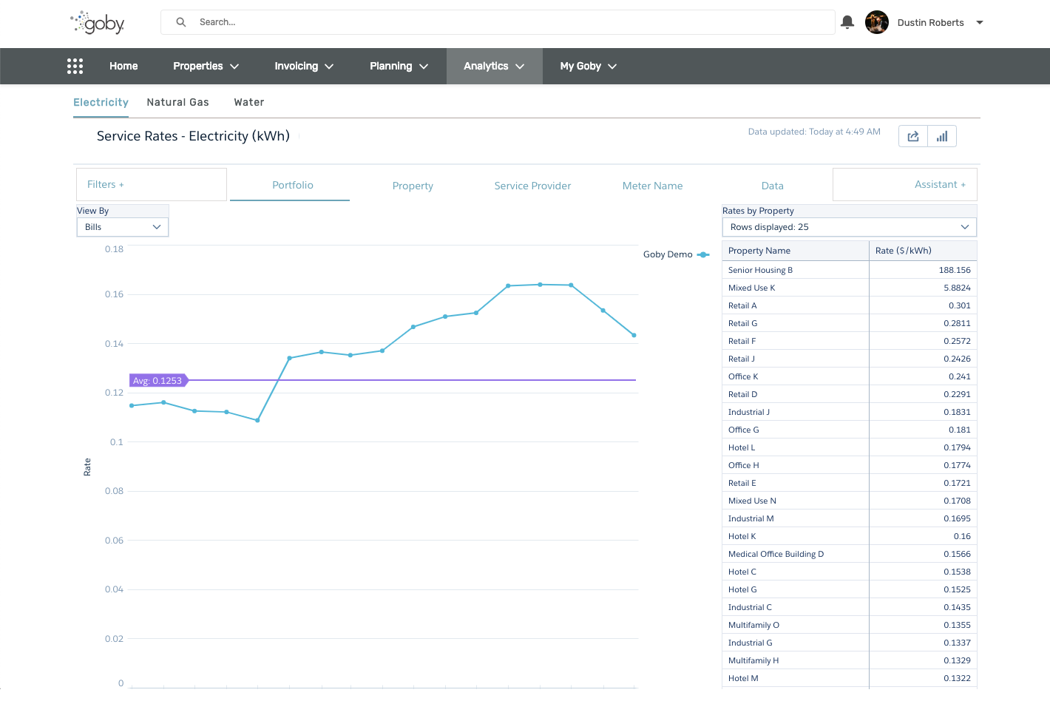1050x721 pixels.
Task: Open the app launcher grid icon
Action: 75,67
